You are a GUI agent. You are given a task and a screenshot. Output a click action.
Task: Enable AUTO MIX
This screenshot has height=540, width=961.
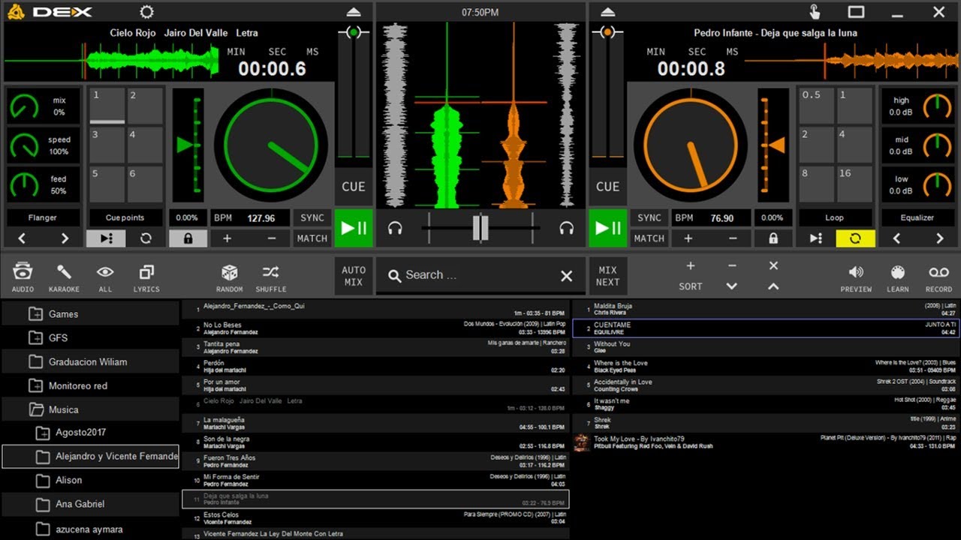point(354,276)
